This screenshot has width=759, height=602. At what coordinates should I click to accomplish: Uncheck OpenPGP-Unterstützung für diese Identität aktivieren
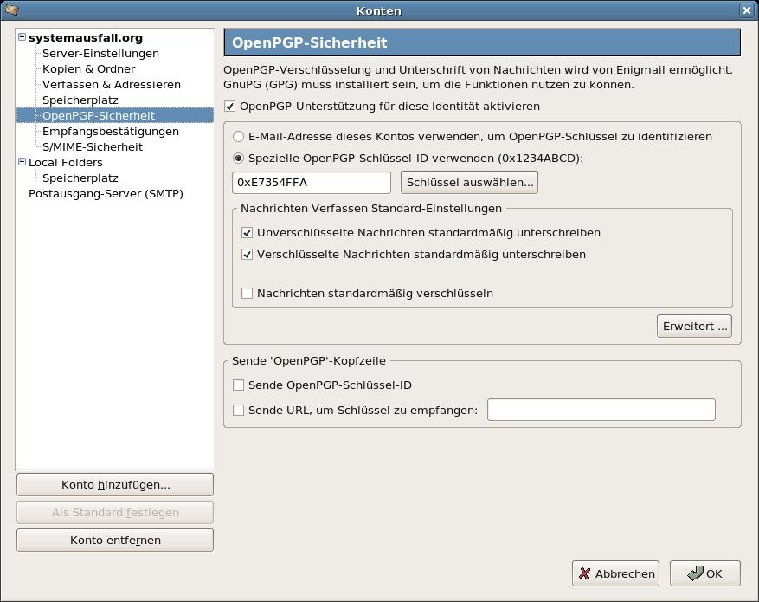[230, 106]
